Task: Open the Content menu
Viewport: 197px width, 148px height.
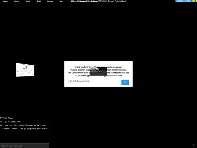Action: coord(50,1)
